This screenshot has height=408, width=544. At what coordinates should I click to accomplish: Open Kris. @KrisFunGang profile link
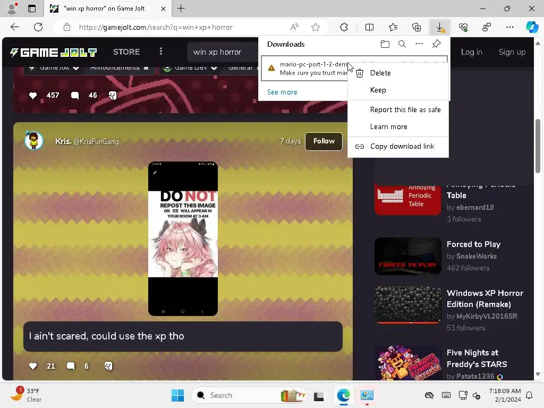point(87,141)
